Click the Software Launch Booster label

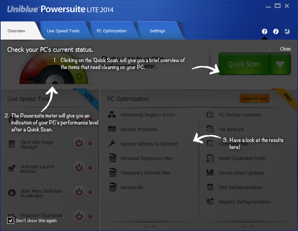point(37,169)
